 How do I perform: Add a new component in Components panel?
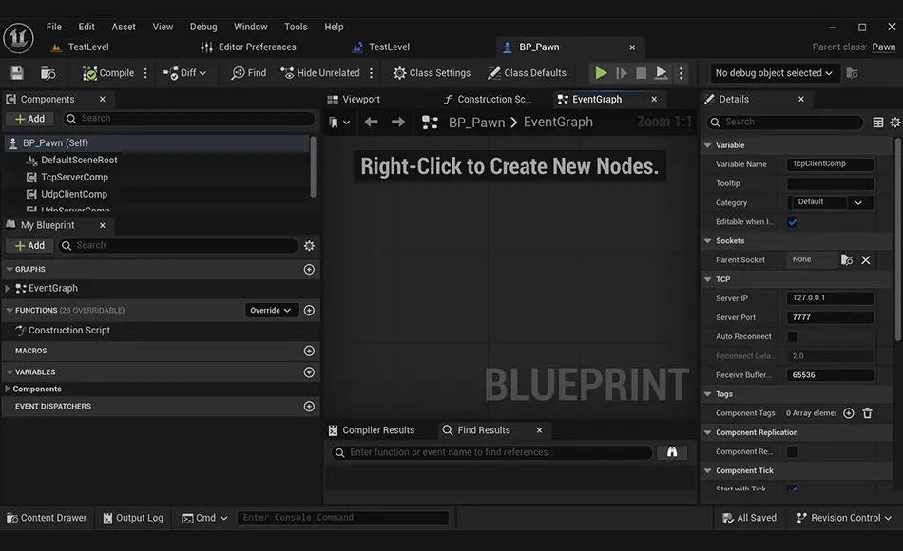[30, 119]
